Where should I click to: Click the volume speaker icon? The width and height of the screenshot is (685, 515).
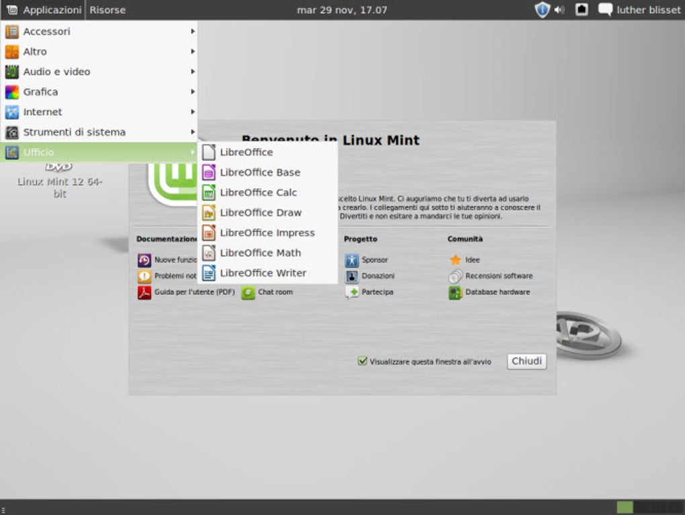(x=559, y=9)
